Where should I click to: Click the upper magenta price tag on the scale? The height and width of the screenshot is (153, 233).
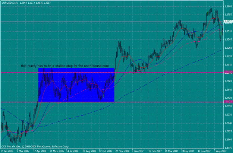point(228,72)
